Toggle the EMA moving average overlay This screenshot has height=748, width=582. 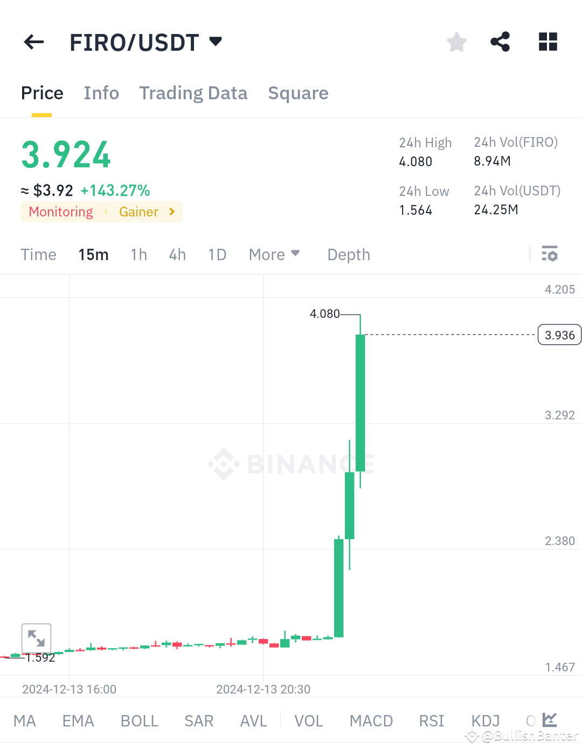[x=78, y=720]
